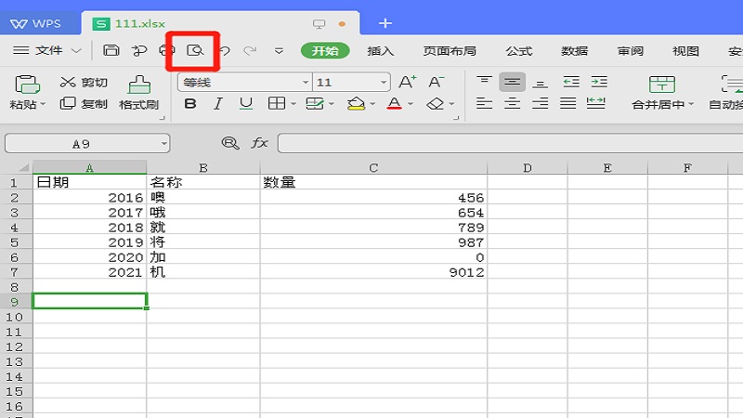Expand the 粘贴 paste options arrow
Viewport: 743px width, 418px height.
tap(43, 104)
